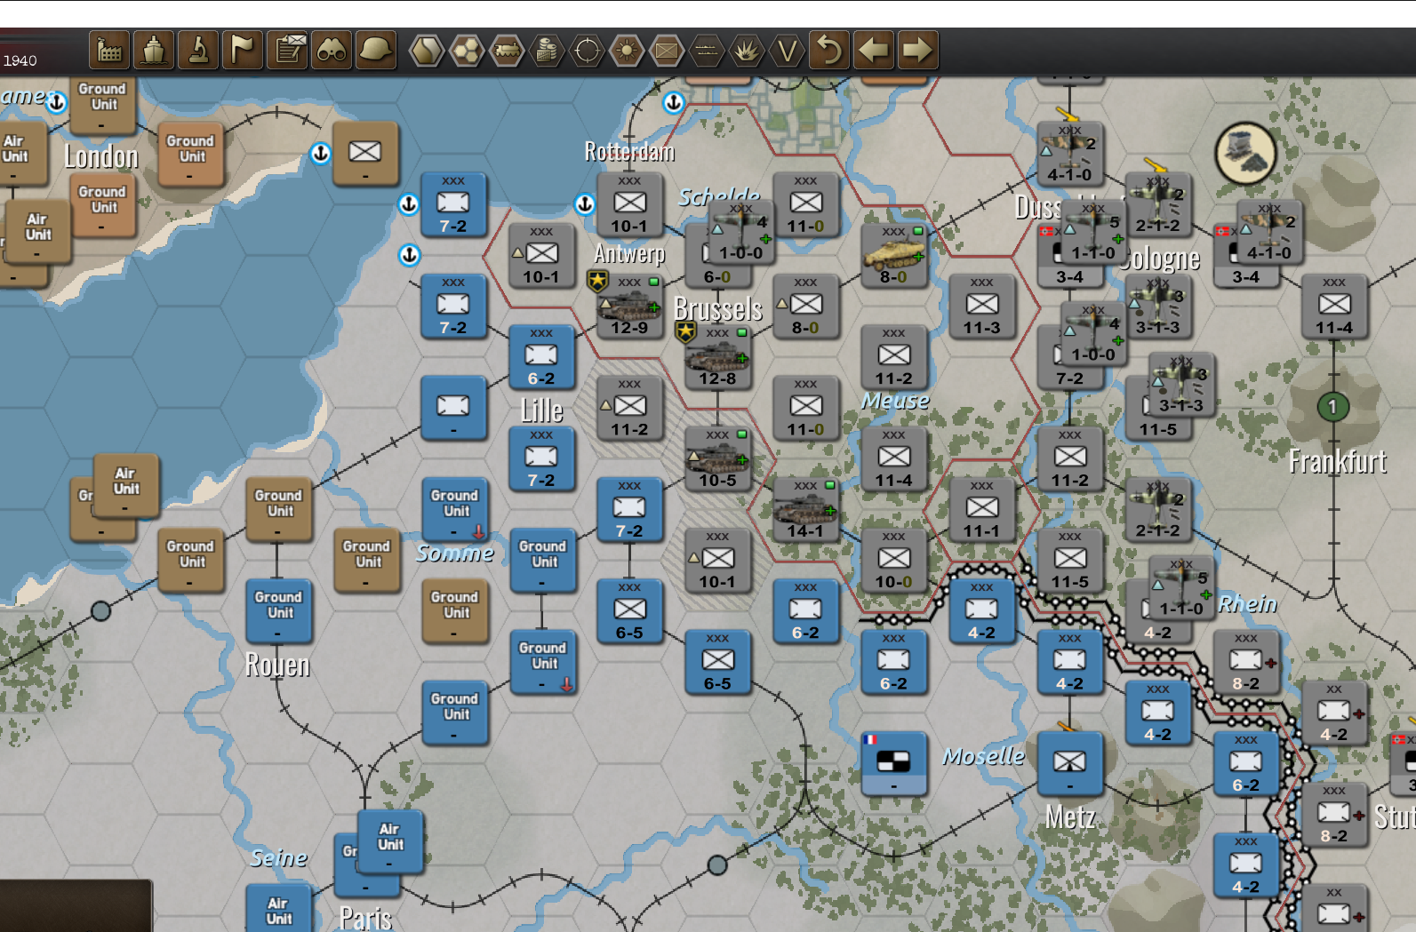Toggle the front line overlay
The width and height of the screenshot is (1416, 932).
[707, 51]
